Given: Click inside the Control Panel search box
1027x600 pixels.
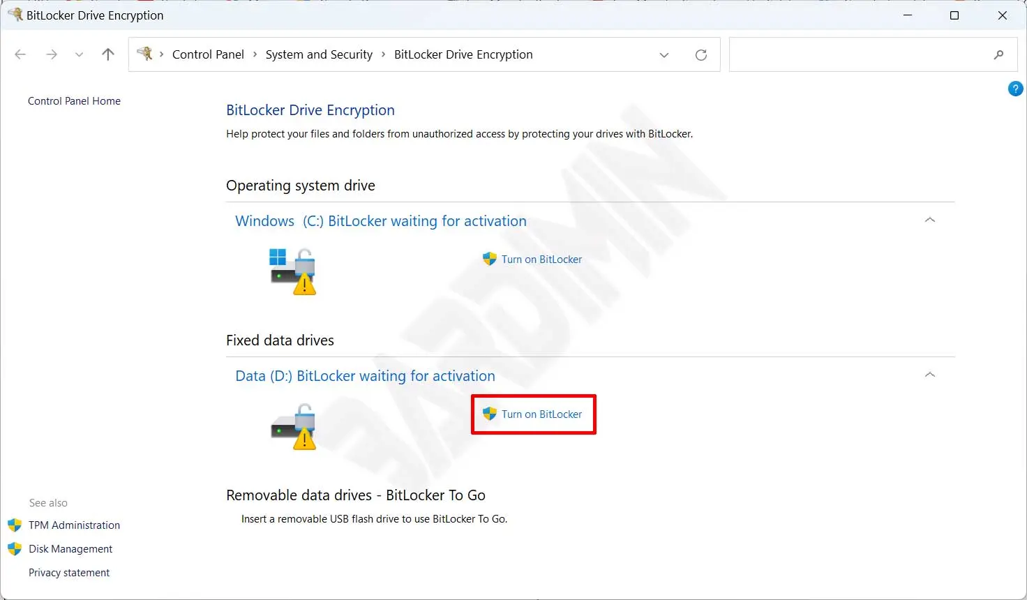Looking at the screenshot, I should (x=858, y=55).
